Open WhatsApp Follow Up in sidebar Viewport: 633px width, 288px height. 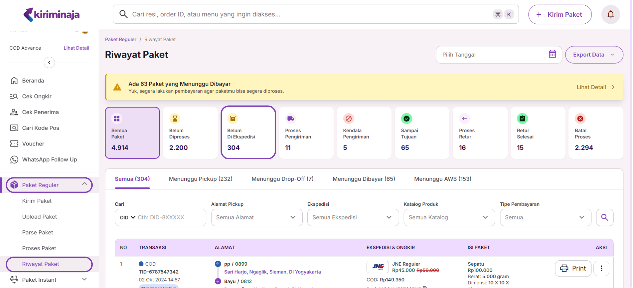click(49, 160)
